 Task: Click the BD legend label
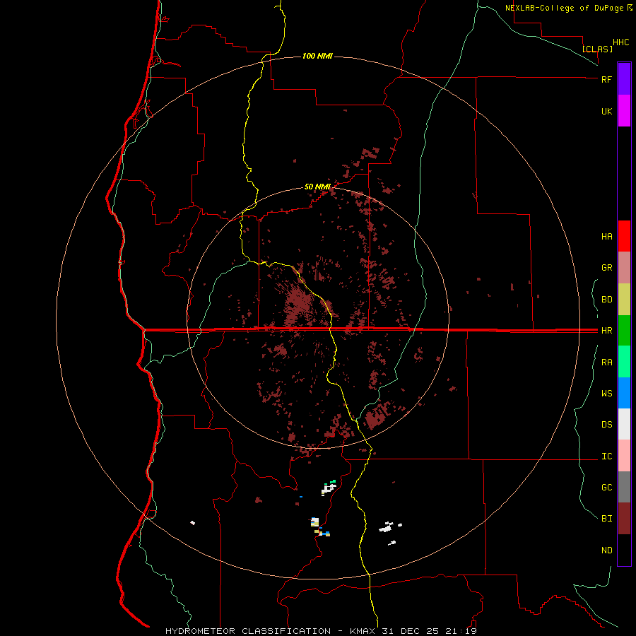606,300
